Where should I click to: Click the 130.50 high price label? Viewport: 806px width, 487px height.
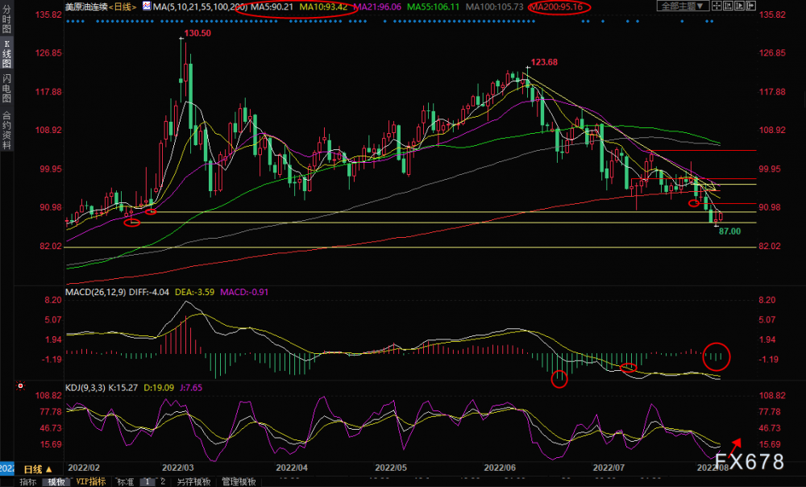(197, 33)
